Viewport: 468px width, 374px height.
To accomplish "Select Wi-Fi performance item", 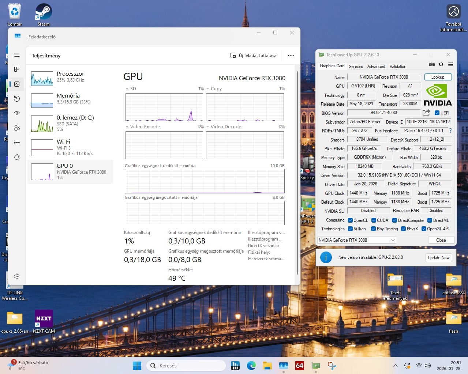I will pyautogui.click(x=70, y=147).
